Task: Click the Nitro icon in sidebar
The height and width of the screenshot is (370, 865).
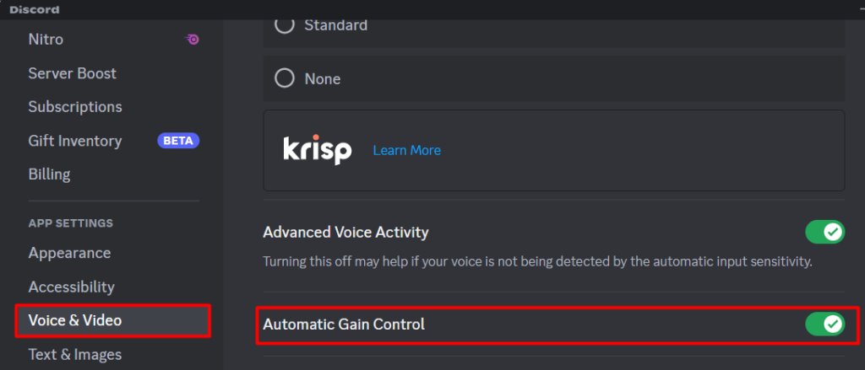Action: (193, 40)
